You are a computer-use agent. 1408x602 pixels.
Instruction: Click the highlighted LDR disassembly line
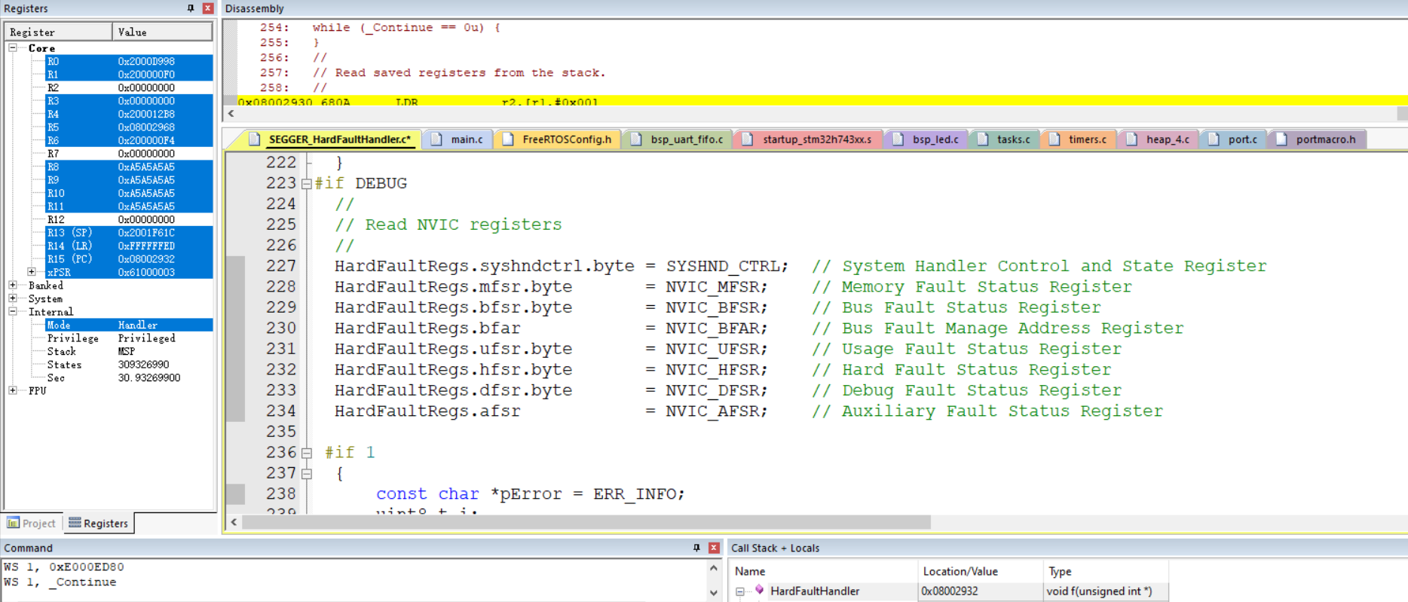(x=822, y=101)
